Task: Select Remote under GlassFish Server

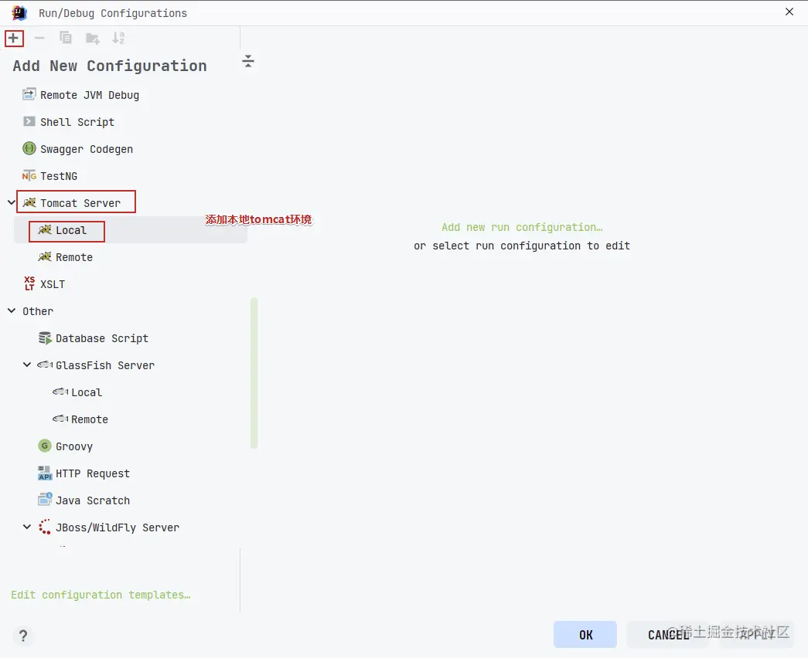Action: pyautogui.click(x=90, y=419)
